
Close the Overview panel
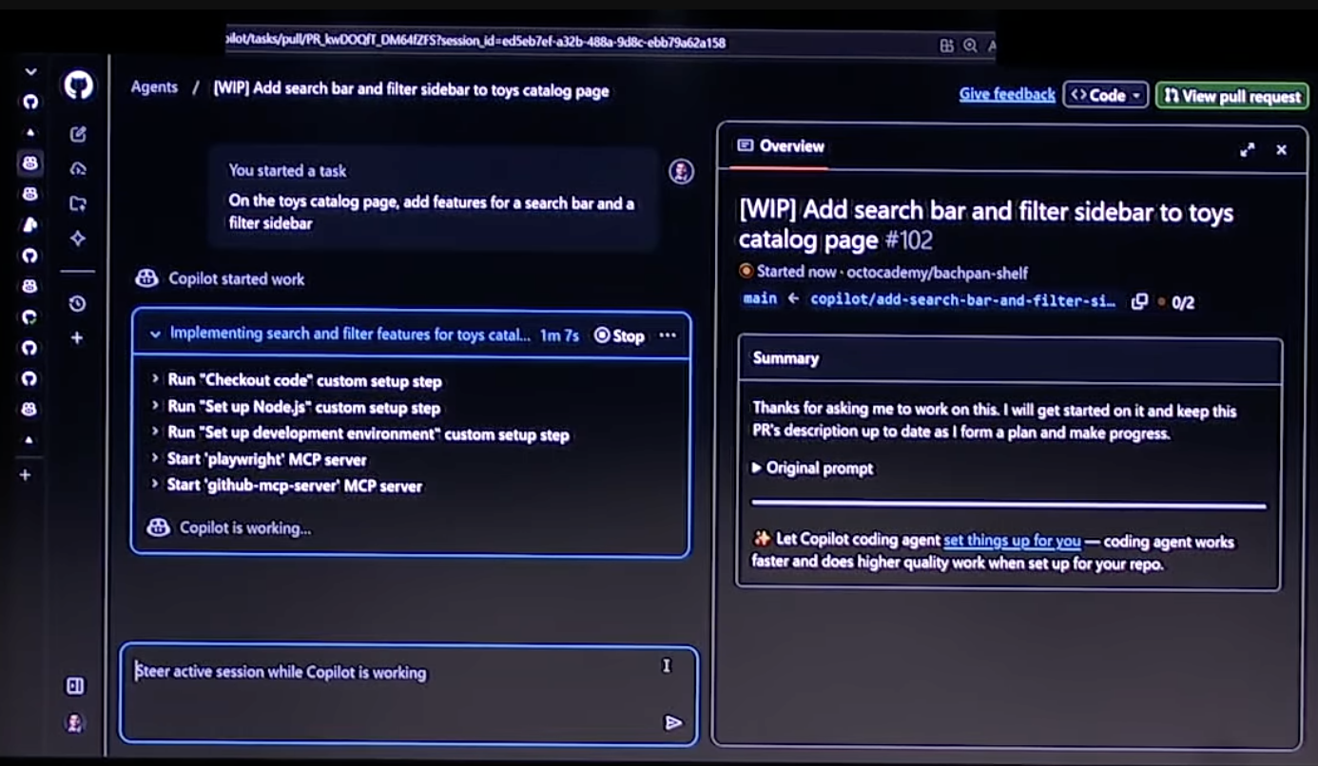point(1281,149)
